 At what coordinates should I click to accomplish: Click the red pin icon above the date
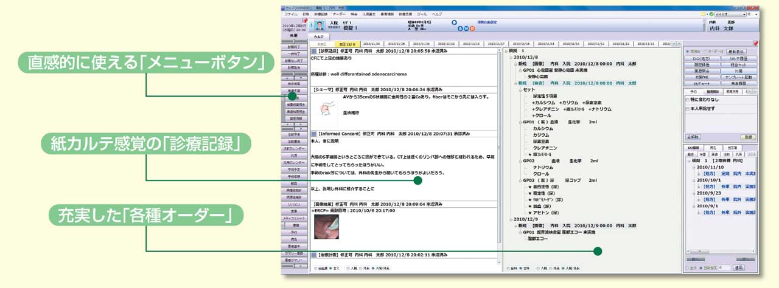click(305, 20)
